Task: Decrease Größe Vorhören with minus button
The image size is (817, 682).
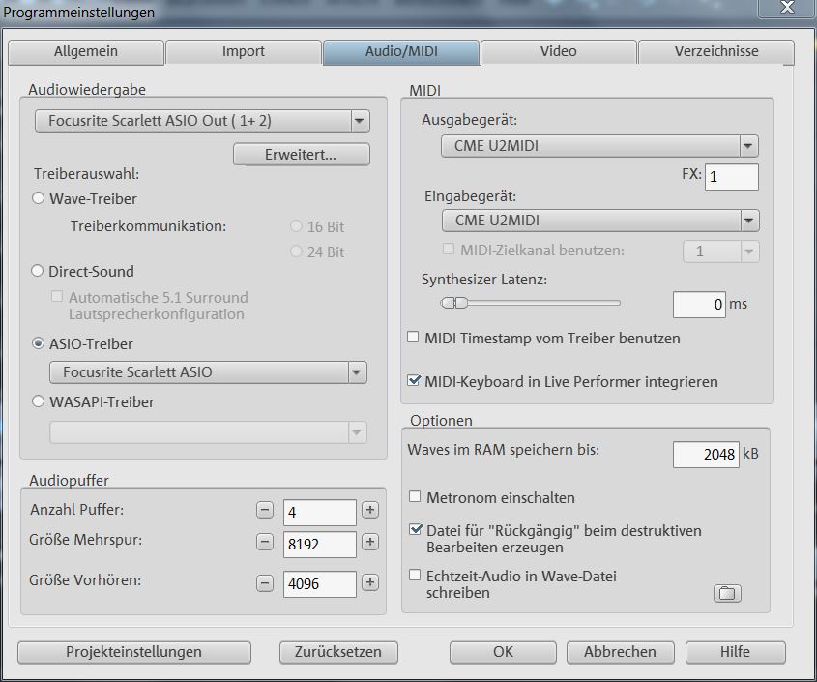Action: pos(265,582)
